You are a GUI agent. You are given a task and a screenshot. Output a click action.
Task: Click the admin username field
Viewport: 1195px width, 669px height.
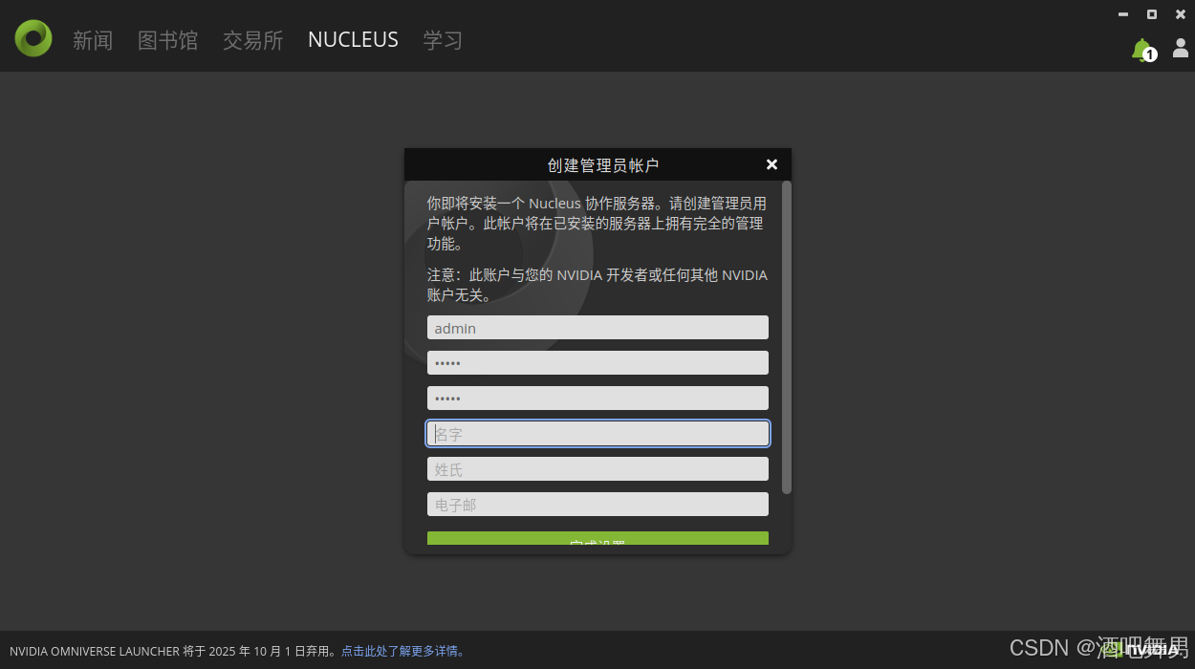597,328
